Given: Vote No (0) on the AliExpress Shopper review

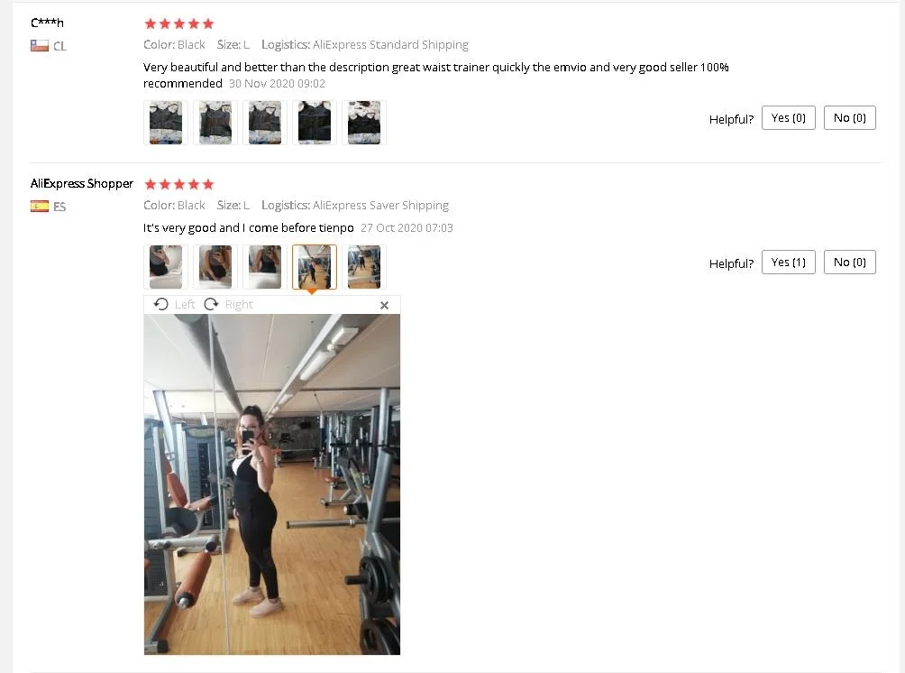Looking at the screenshot, I should tap(850, 263).
